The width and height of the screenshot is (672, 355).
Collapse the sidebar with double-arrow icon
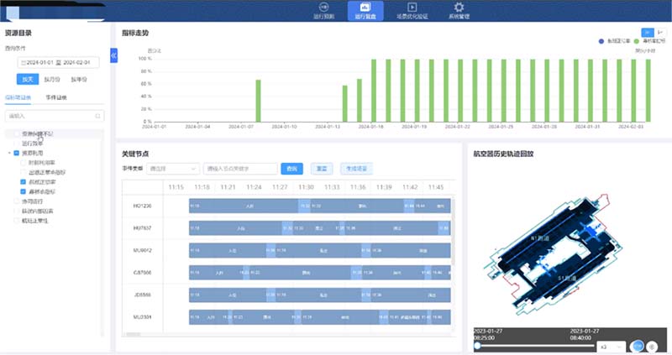coord(114,55)
